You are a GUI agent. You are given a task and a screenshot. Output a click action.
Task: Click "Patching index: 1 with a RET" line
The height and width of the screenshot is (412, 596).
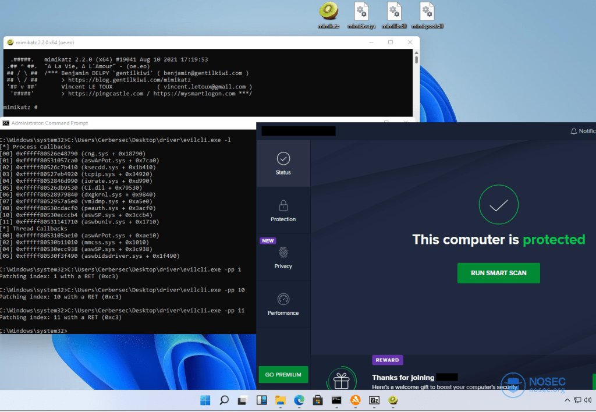tap(59, 276)
